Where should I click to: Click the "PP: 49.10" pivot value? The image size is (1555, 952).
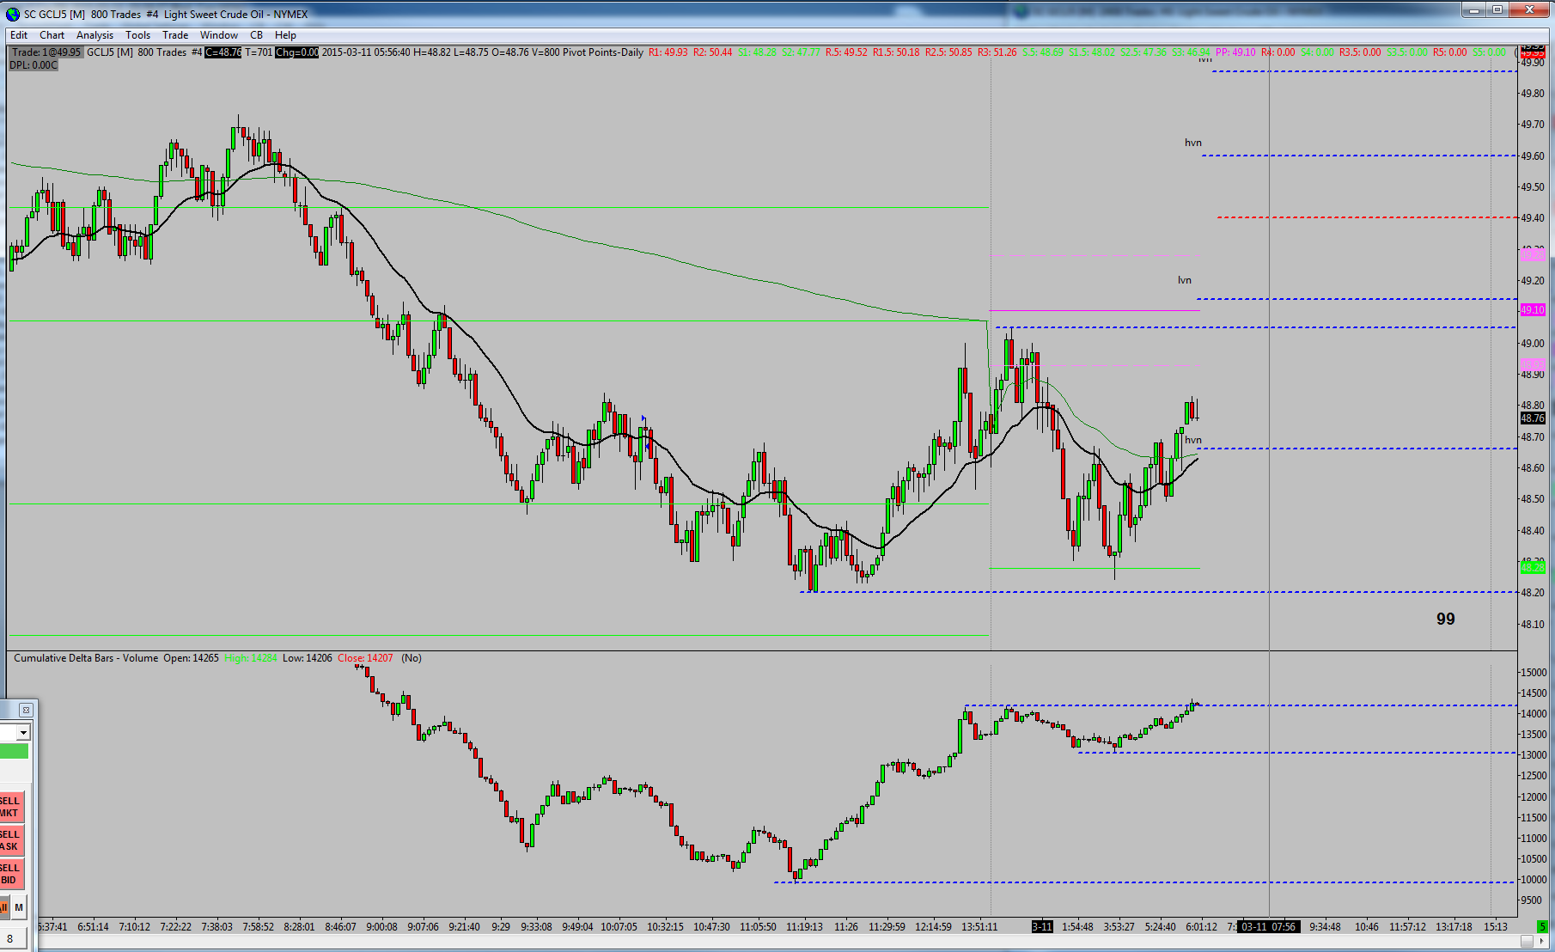tap(1235, 52)
